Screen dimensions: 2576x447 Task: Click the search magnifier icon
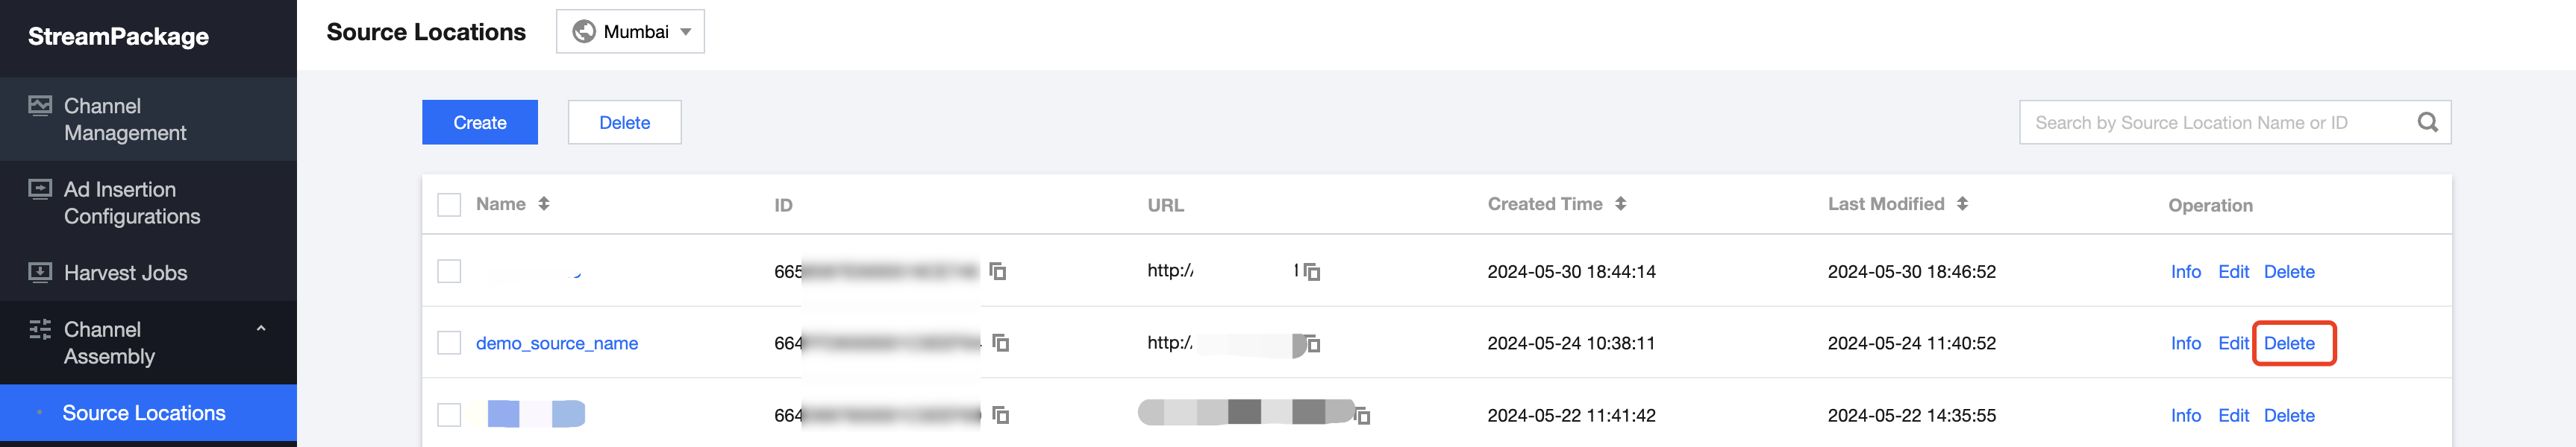point(2427,121)
